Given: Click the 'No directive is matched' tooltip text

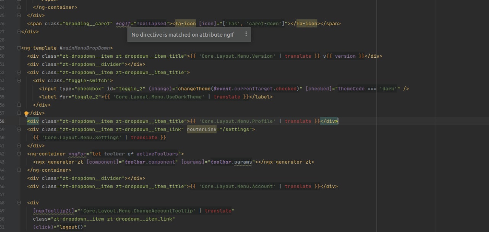Looking at the screenshot, I should [183, 34].
